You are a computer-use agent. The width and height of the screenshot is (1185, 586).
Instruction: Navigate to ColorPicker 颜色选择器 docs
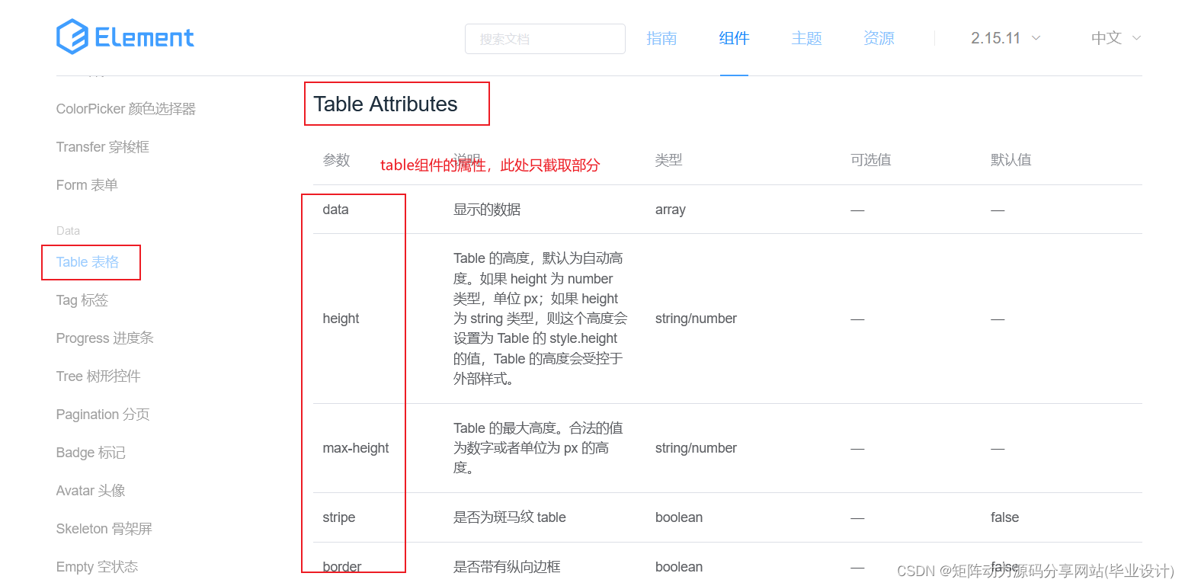coord(127,108)
